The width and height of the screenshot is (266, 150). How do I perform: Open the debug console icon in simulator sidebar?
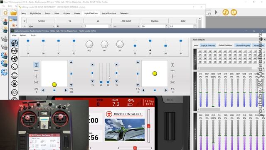(15, 67)
